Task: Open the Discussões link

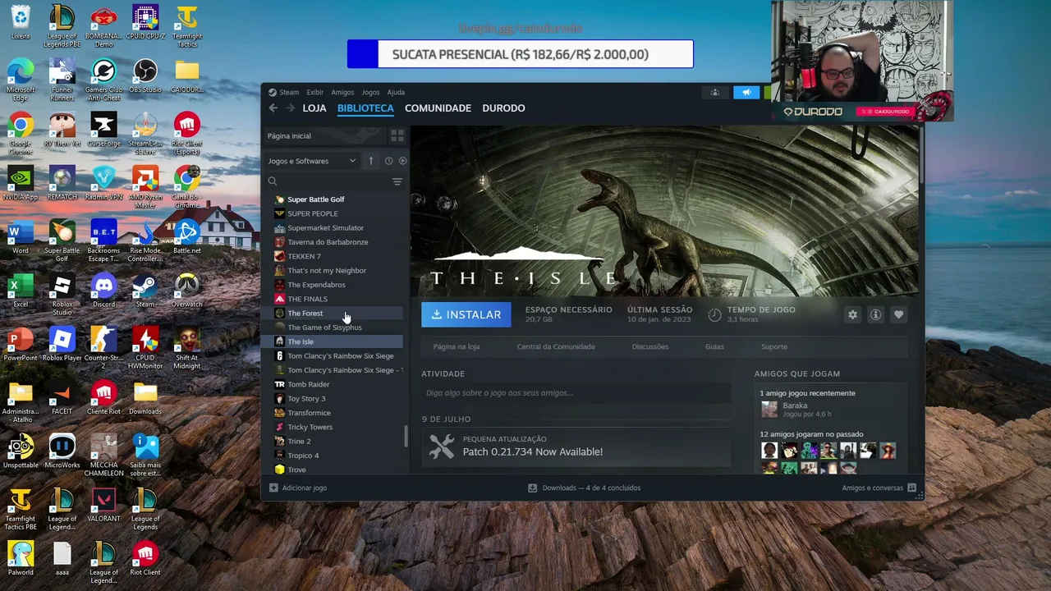Action: (x=650, y=346)
